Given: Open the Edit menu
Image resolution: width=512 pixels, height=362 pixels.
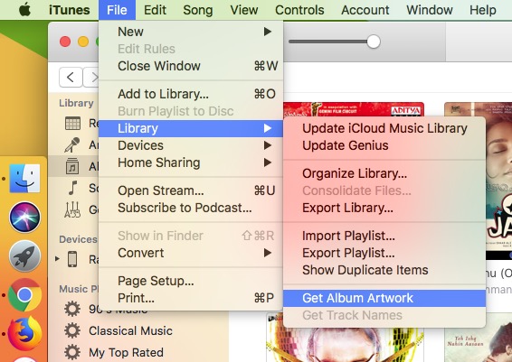Looking at the screenshot, I should (x=155, y=10).
